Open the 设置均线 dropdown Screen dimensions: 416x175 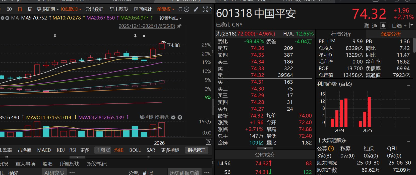click(x=171, y=18)
